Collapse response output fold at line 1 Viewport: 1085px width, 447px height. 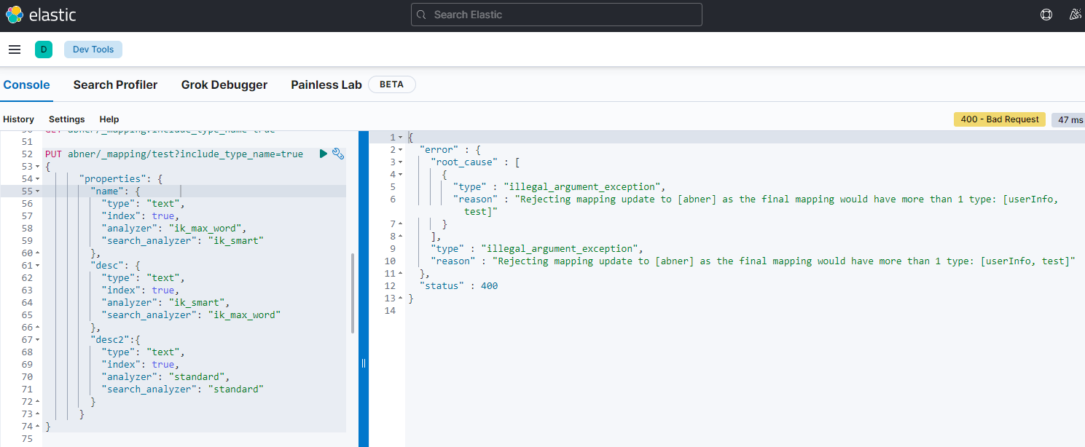point(401,138)
